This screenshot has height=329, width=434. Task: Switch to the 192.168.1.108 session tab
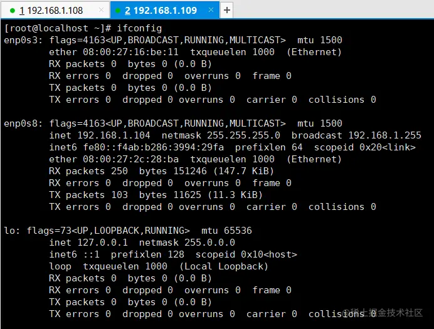[55, 11]
